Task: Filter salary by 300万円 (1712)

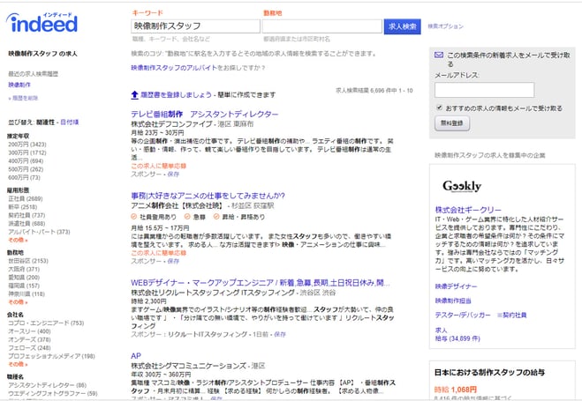Action: coord(27,152)
